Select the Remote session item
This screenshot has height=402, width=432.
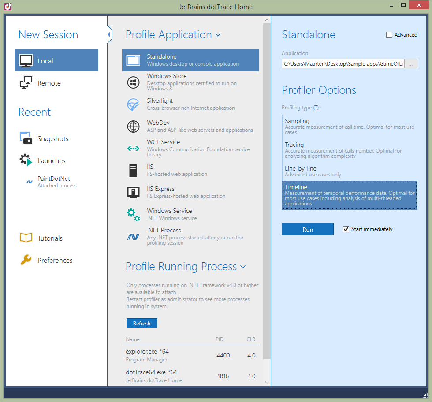click(56, 83)
